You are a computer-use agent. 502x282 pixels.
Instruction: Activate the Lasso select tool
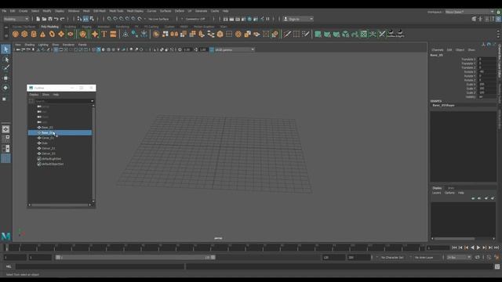tap(5, 60)
